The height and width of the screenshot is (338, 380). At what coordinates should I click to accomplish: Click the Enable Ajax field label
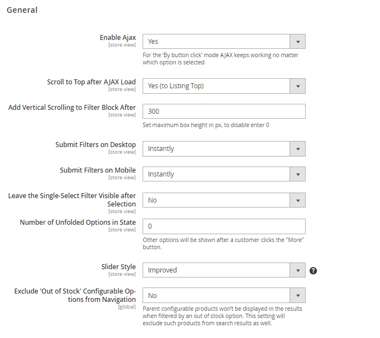click(x=118, y=38)
